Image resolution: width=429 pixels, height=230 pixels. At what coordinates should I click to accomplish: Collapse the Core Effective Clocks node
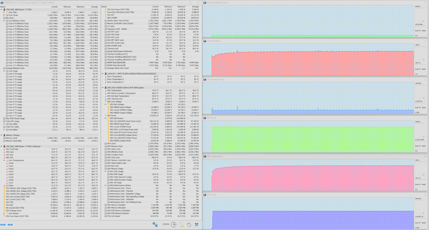[4, 21]
